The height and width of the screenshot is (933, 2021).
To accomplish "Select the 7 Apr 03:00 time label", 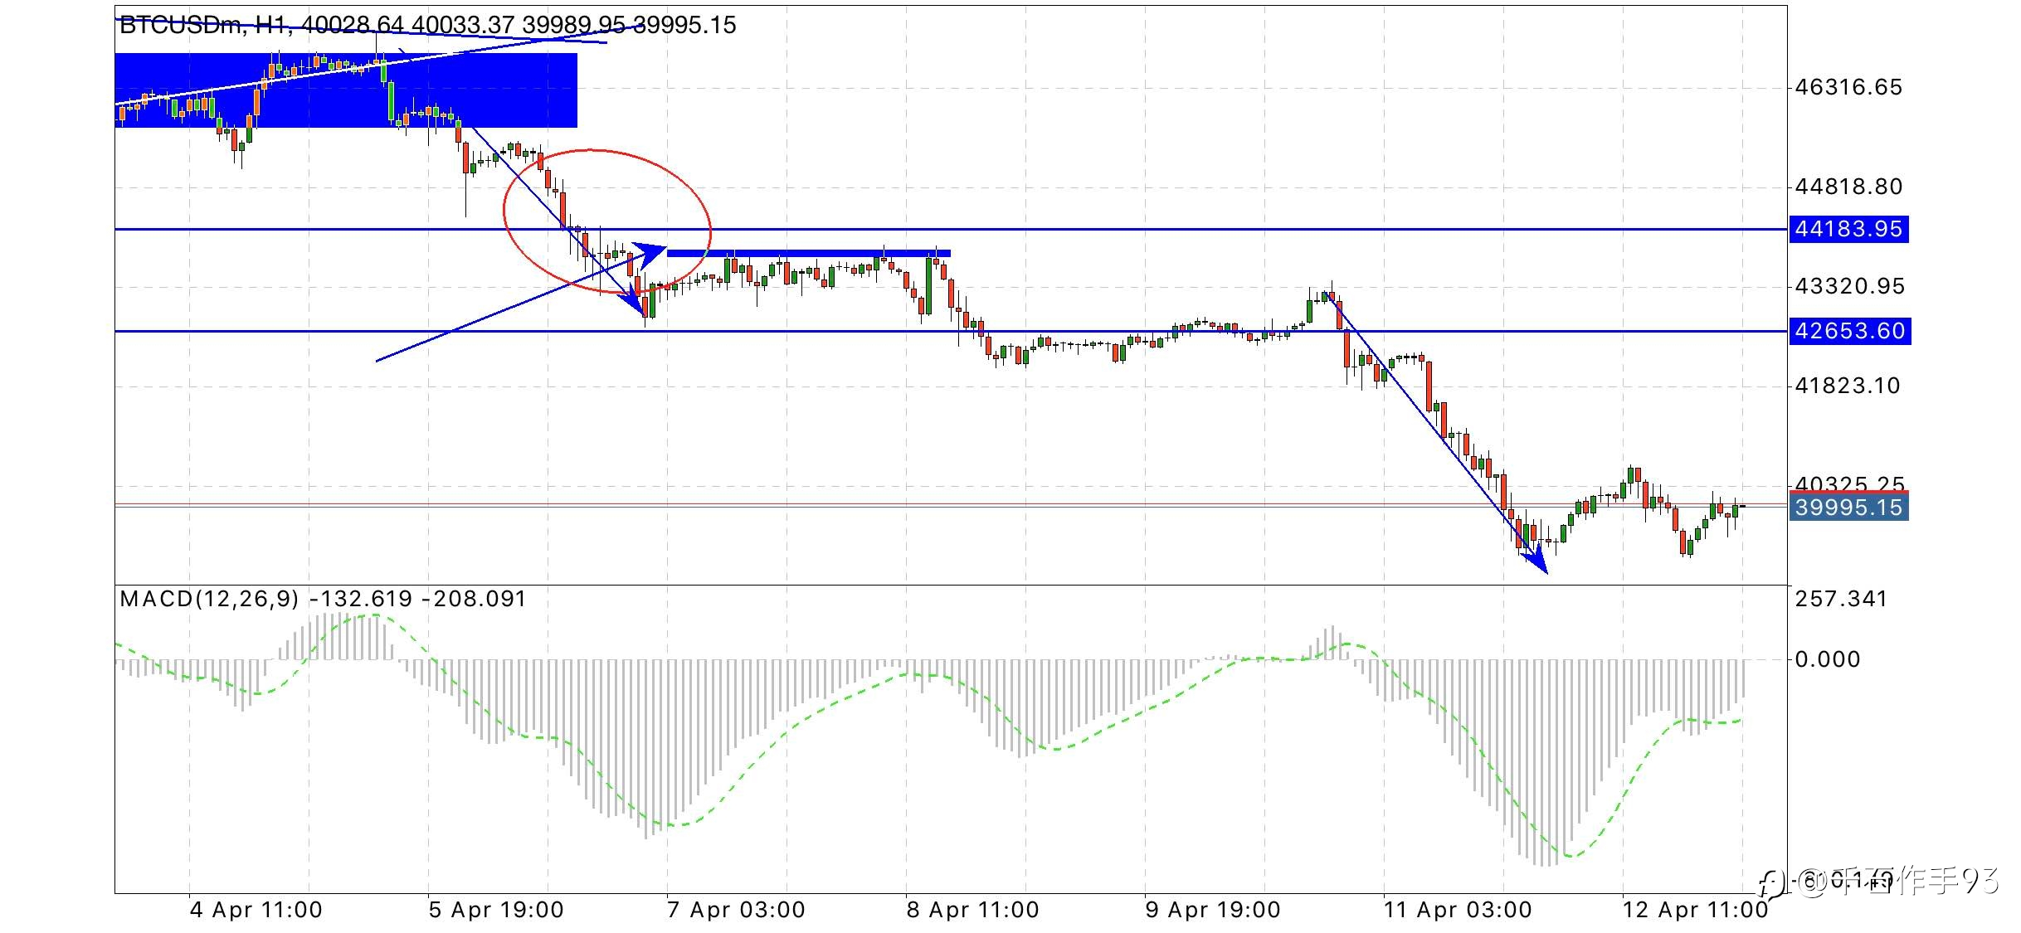I will tap(736, 910).
